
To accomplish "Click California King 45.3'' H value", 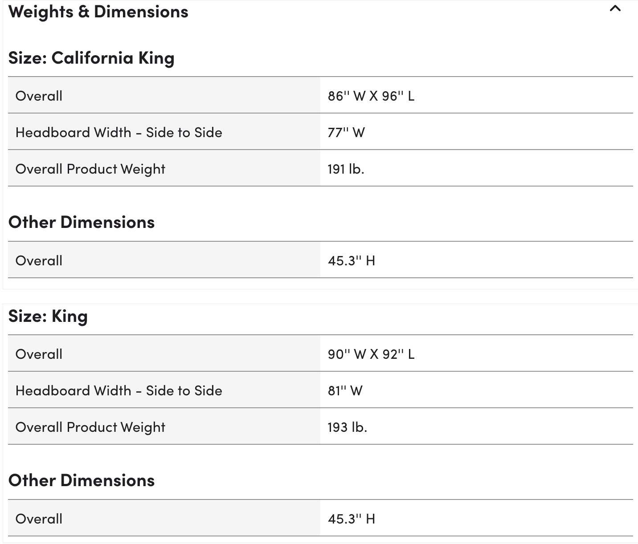I will [x=352, y=260].
